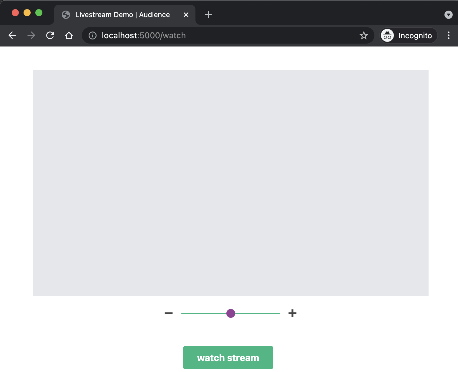Open the Chrome three-dot menu
This screenshot has height=372, width=458.
[448, 35]
